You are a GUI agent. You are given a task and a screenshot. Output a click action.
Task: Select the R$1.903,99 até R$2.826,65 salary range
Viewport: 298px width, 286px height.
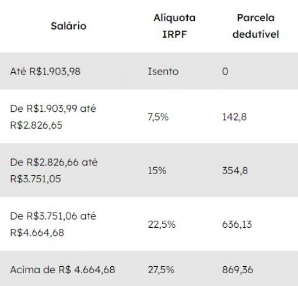pos(53,116)
